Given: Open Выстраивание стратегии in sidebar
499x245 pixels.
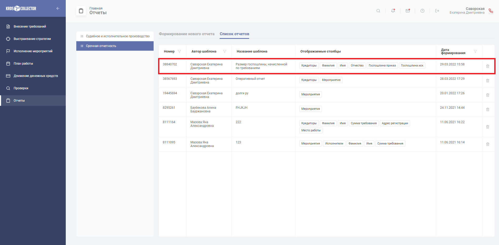Looking at the screenshot, I should click(33, 39).
